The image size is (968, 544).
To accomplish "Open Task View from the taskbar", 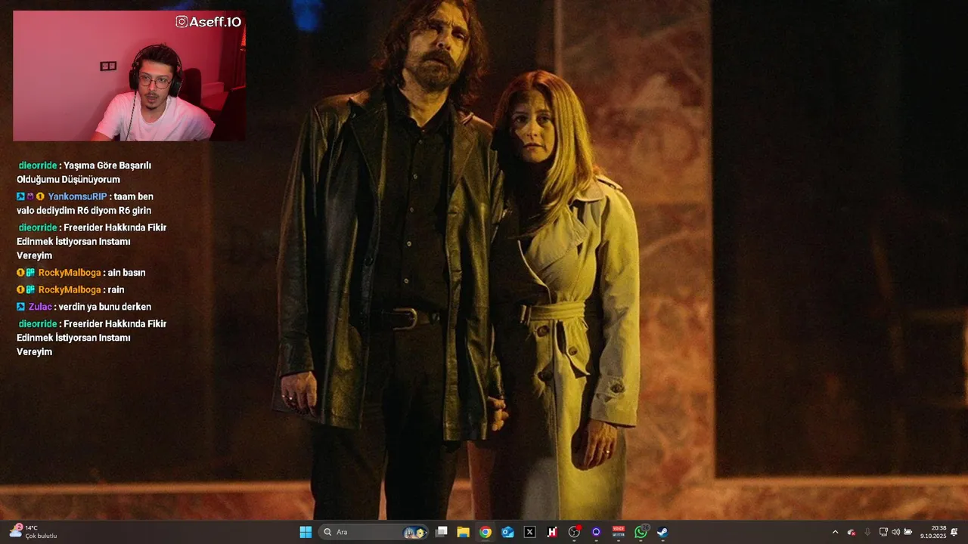I will (x=442, y=532).
